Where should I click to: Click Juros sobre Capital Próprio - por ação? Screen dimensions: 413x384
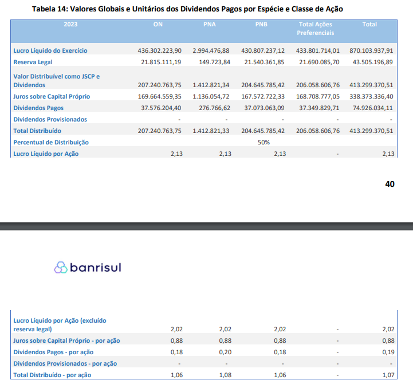[x=66, y=341]
